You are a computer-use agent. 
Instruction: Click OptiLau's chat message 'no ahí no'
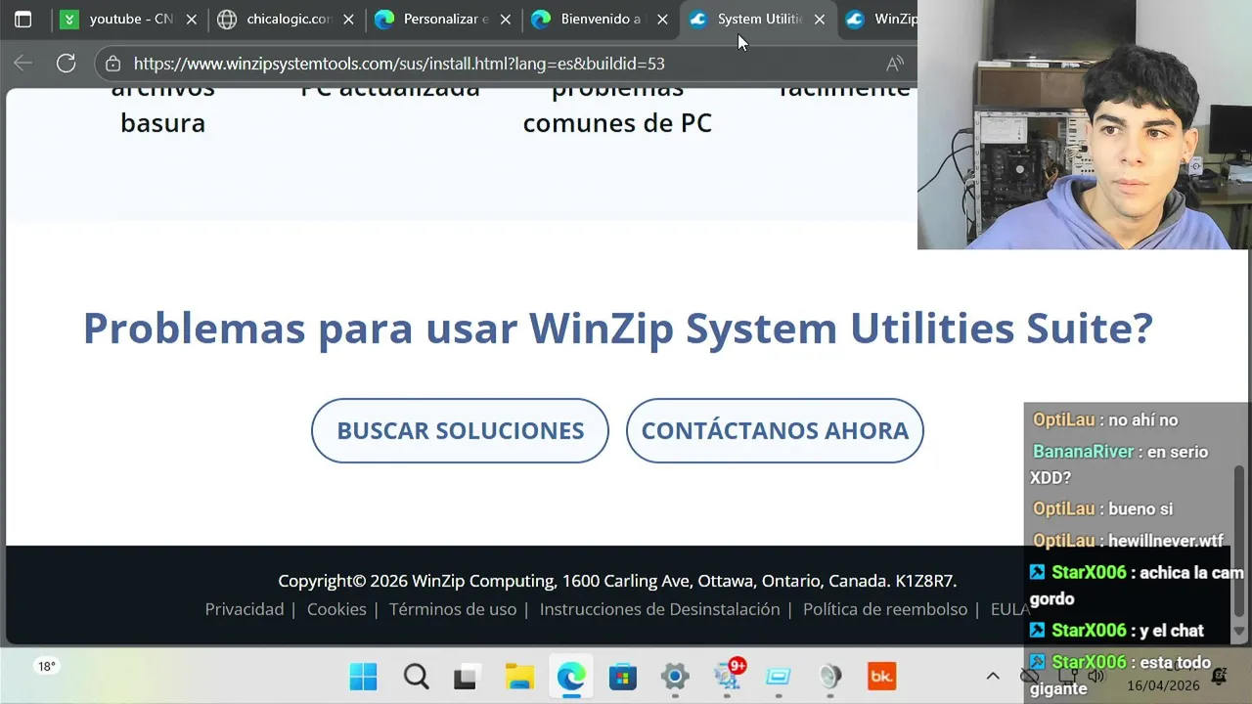click(x=1105, y=419)
